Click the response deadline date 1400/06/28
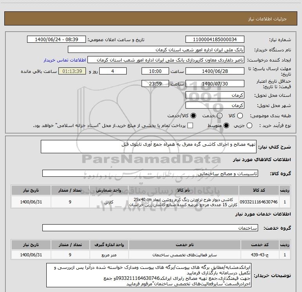Image resolution: width=302 pixels, height=292 pixels. pos(215,71)
